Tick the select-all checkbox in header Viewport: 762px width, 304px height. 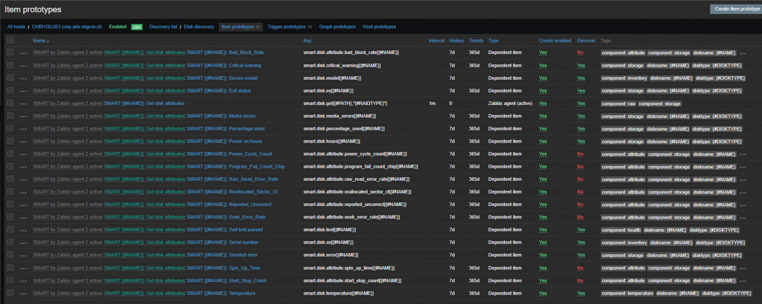10,40
